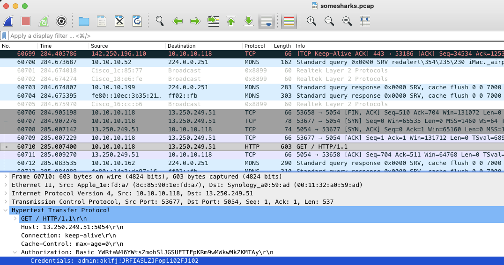Select packet 60712 from 10.10.10.162

pyautogui.click(x=252, y=163)
